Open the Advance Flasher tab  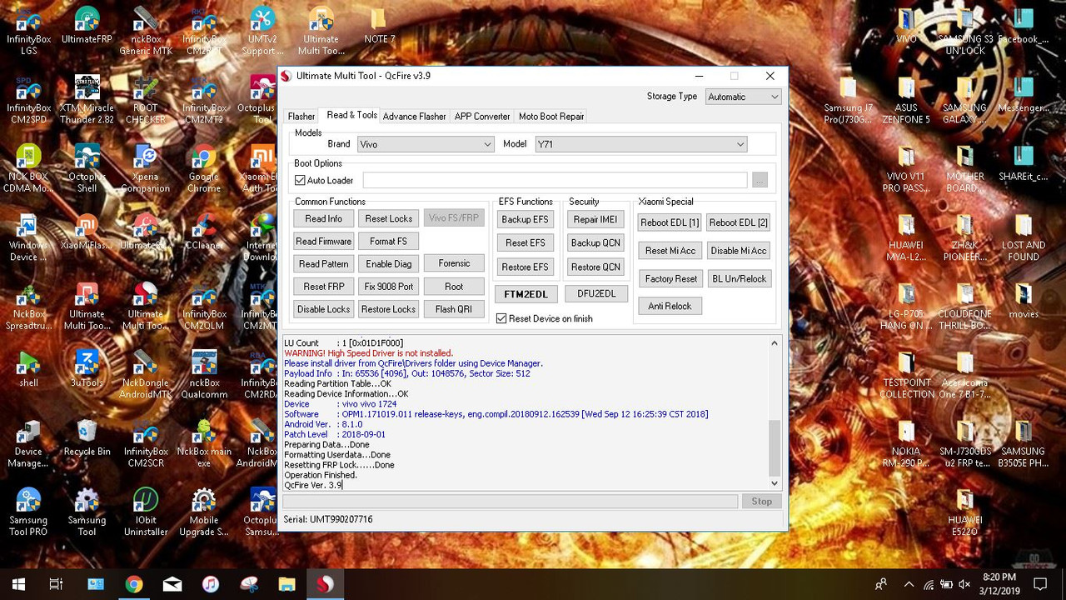(414, 117)
